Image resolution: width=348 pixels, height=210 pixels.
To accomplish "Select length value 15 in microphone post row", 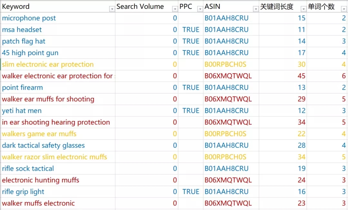I will tap(283, 18).
